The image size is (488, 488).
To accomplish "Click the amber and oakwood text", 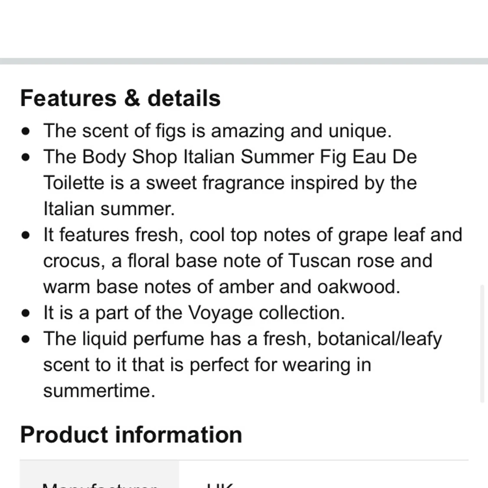I will [x=309, y=287].
